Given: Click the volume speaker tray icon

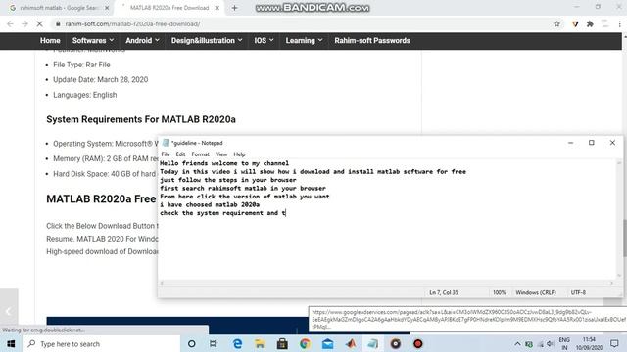Looking at the screenshot, I should [x=551, y=344].
